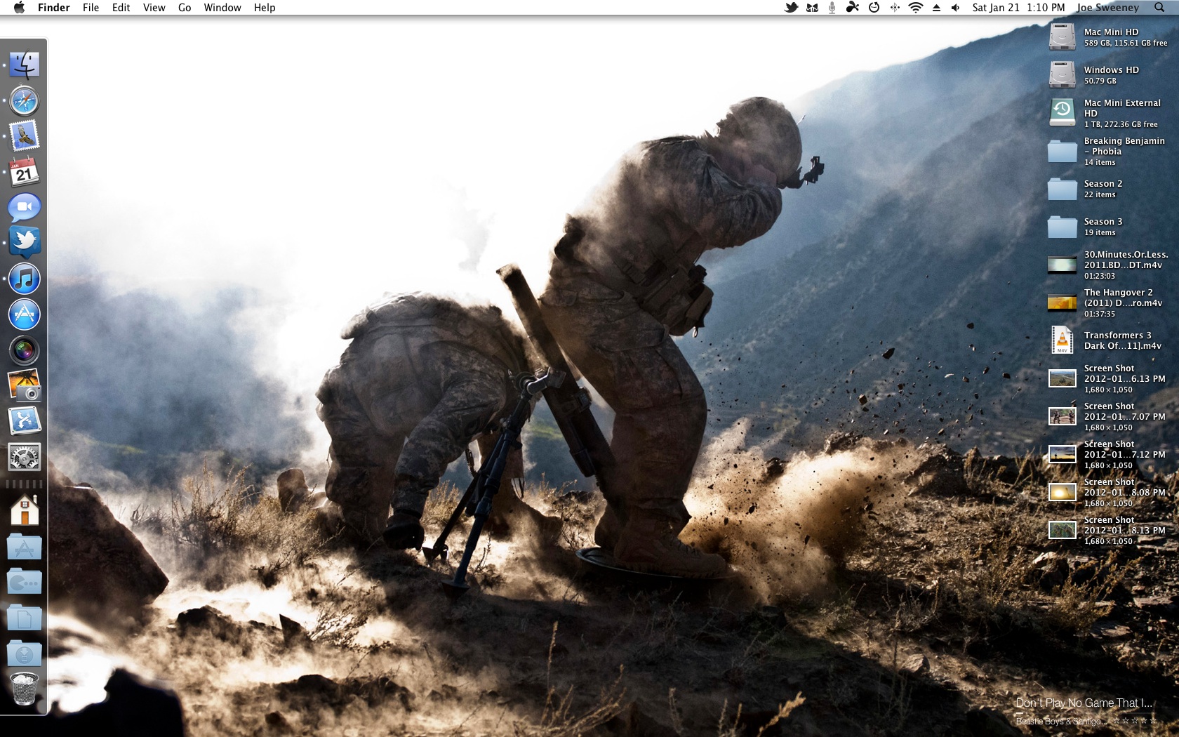Select the Screen Shot 8.08 PM file
The image size is (1179, 737).
coord(1062,492)
